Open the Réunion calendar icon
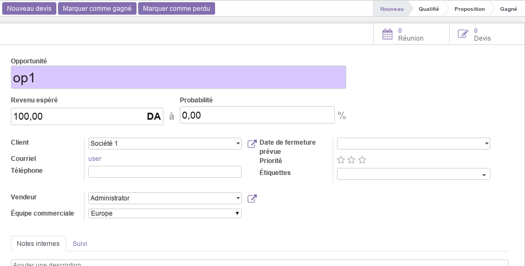 click(387, 35)
